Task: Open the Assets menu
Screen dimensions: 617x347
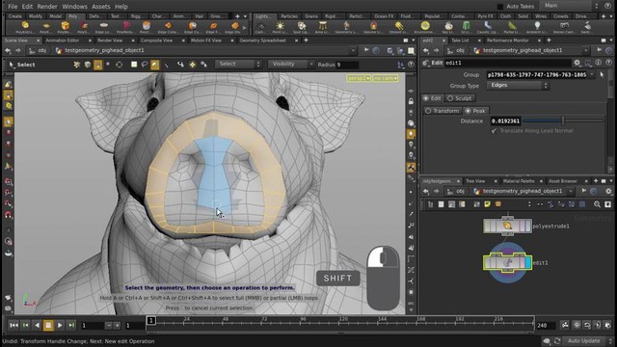Action: pyautogui.click(x=100, y=7)
